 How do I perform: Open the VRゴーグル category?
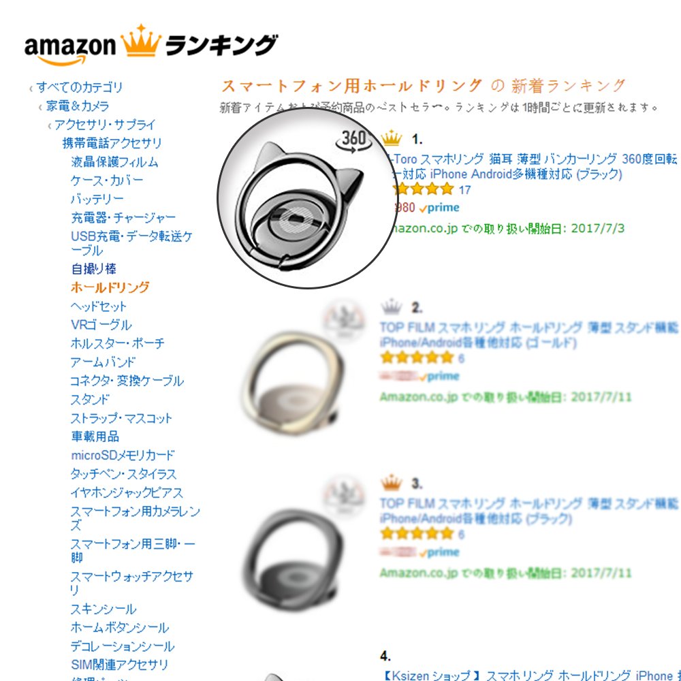[x=101, y=325]
